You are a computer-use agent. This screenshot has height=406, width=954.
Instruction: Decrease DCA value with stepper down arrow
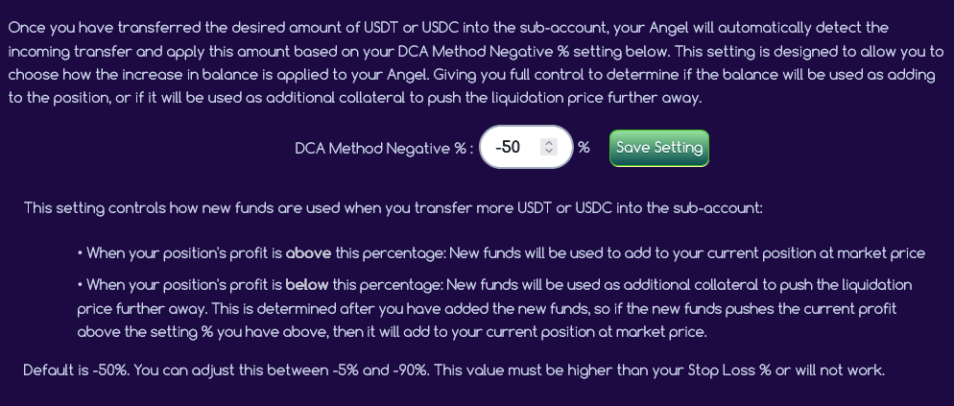[548, 152]
